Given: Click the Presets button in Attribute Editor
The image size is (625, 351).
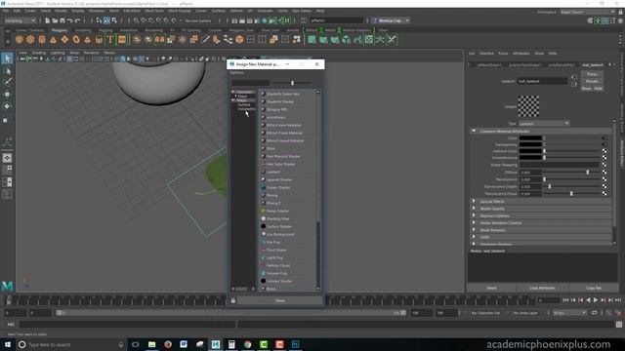Looking at the screenshot, I should click(592, 81).
